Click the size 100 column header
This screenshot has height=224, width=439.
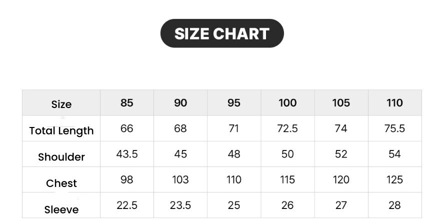pyautogui.click(x=287, y=103)
